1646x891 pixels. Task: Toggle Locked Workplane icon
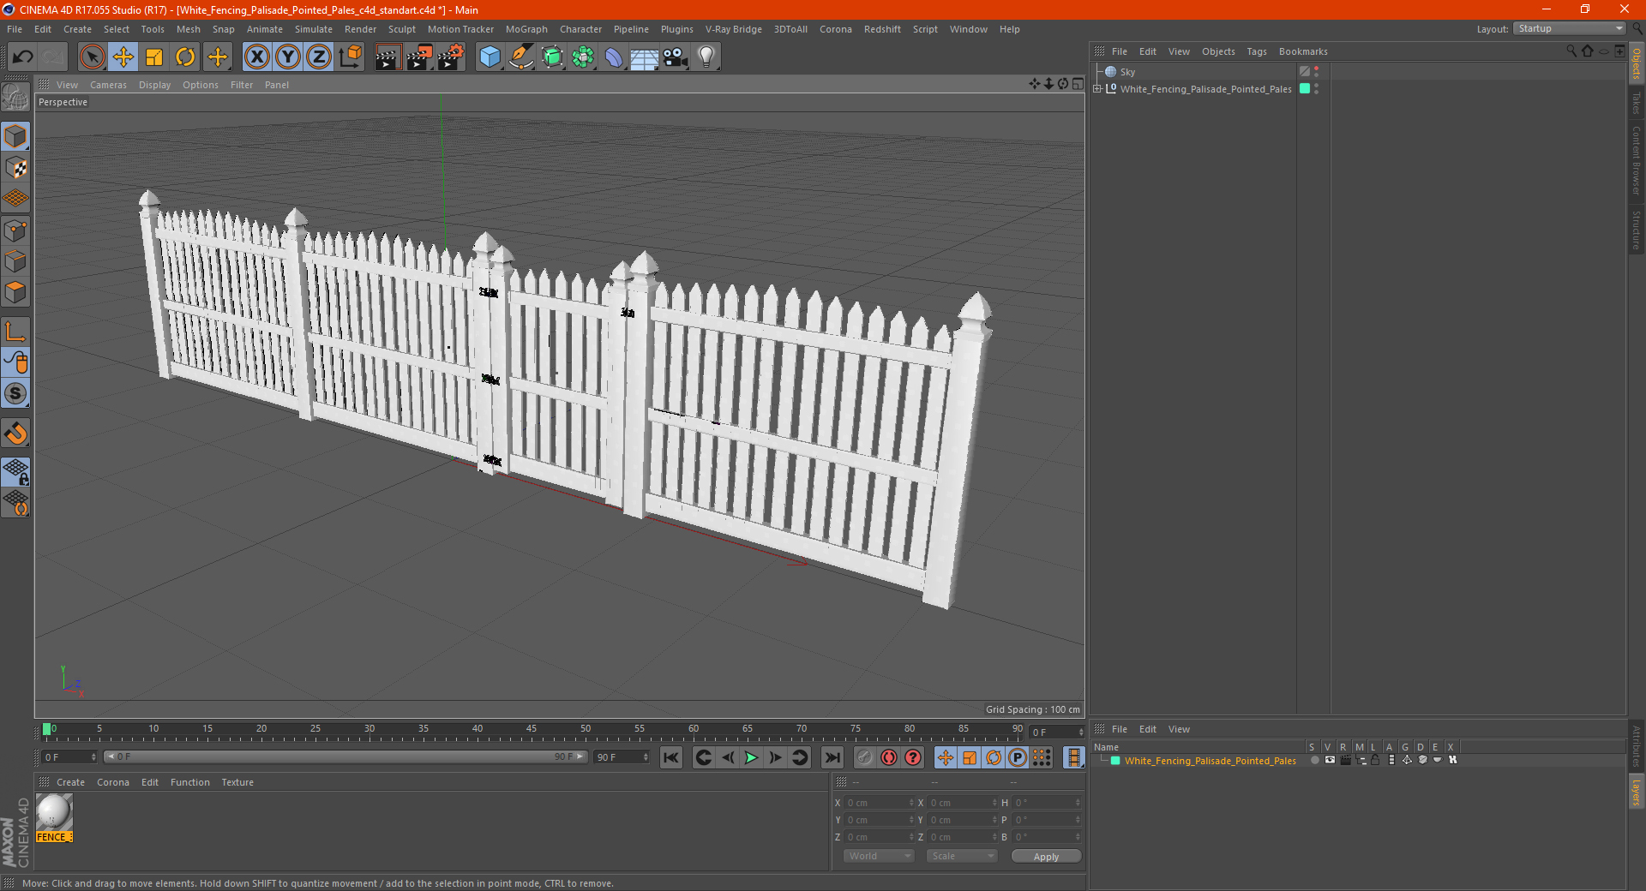(x=15, y=471)
